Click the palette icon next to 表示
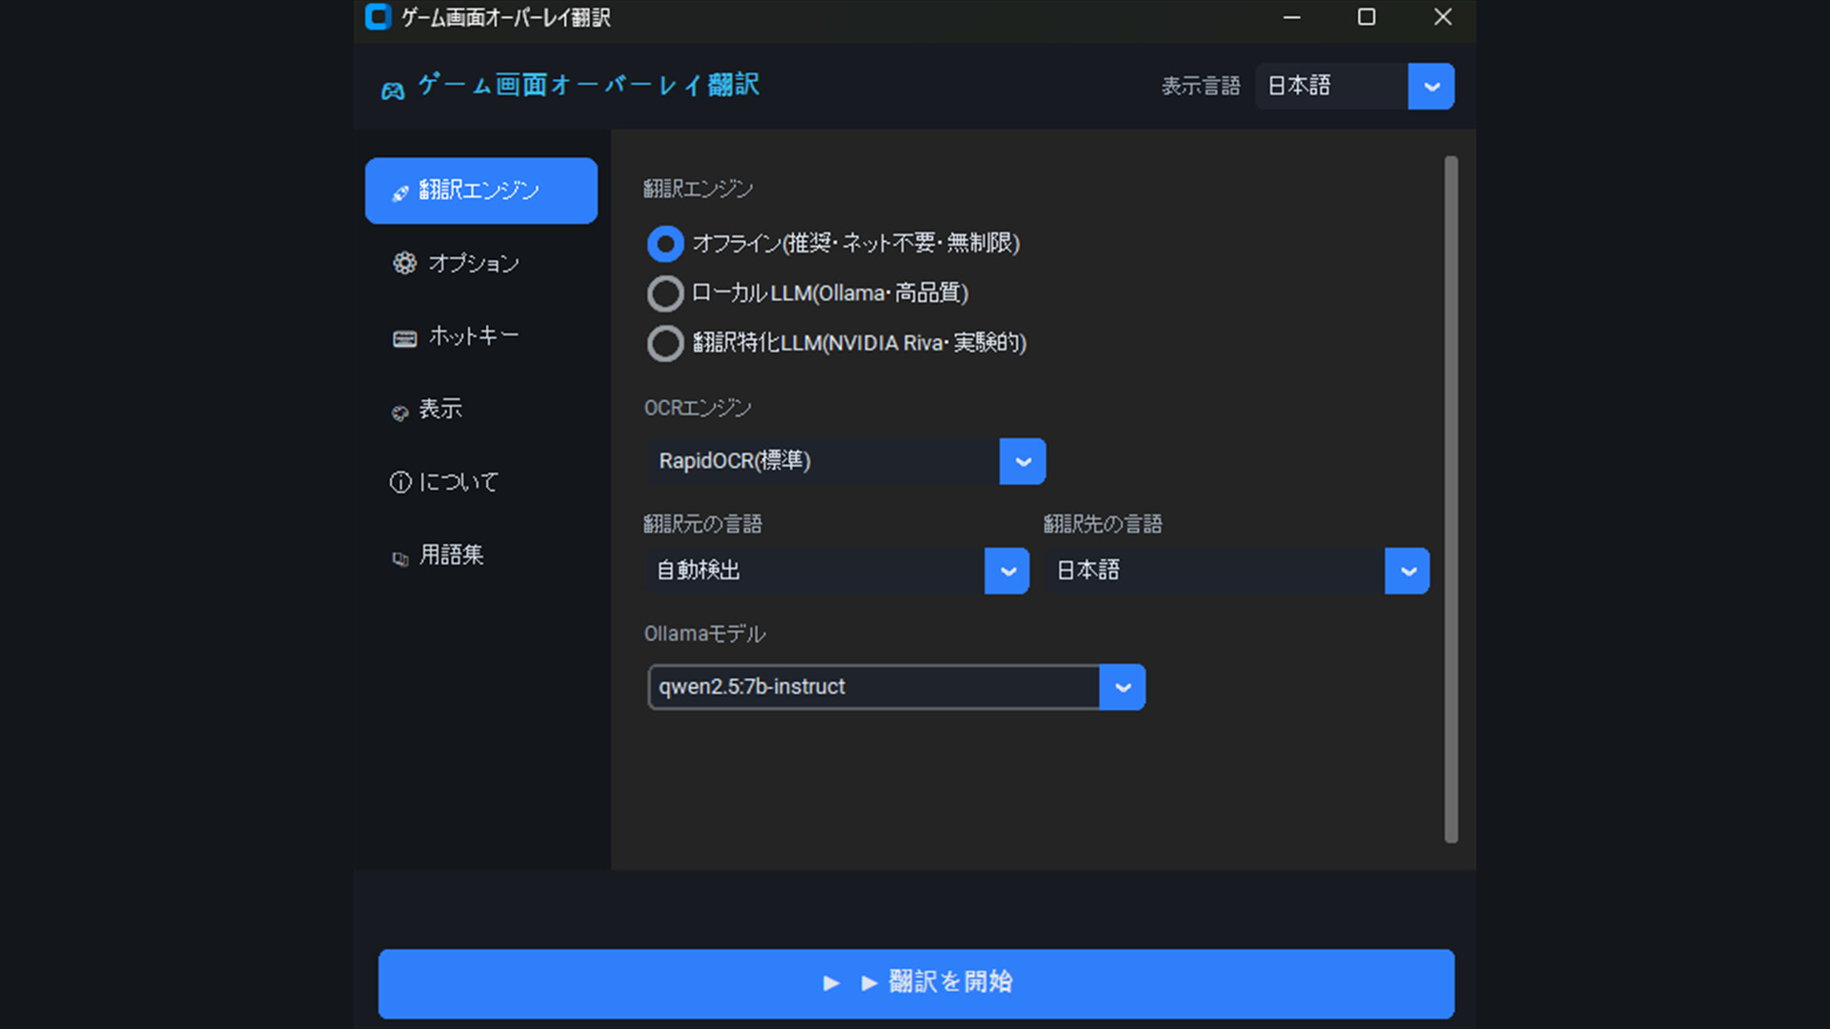1830x1029 pixels. point(400,413)
